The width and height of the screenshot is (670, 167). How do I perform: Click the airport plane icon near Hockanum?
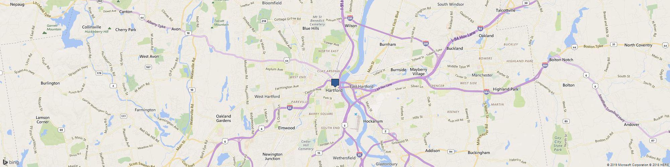356,115
